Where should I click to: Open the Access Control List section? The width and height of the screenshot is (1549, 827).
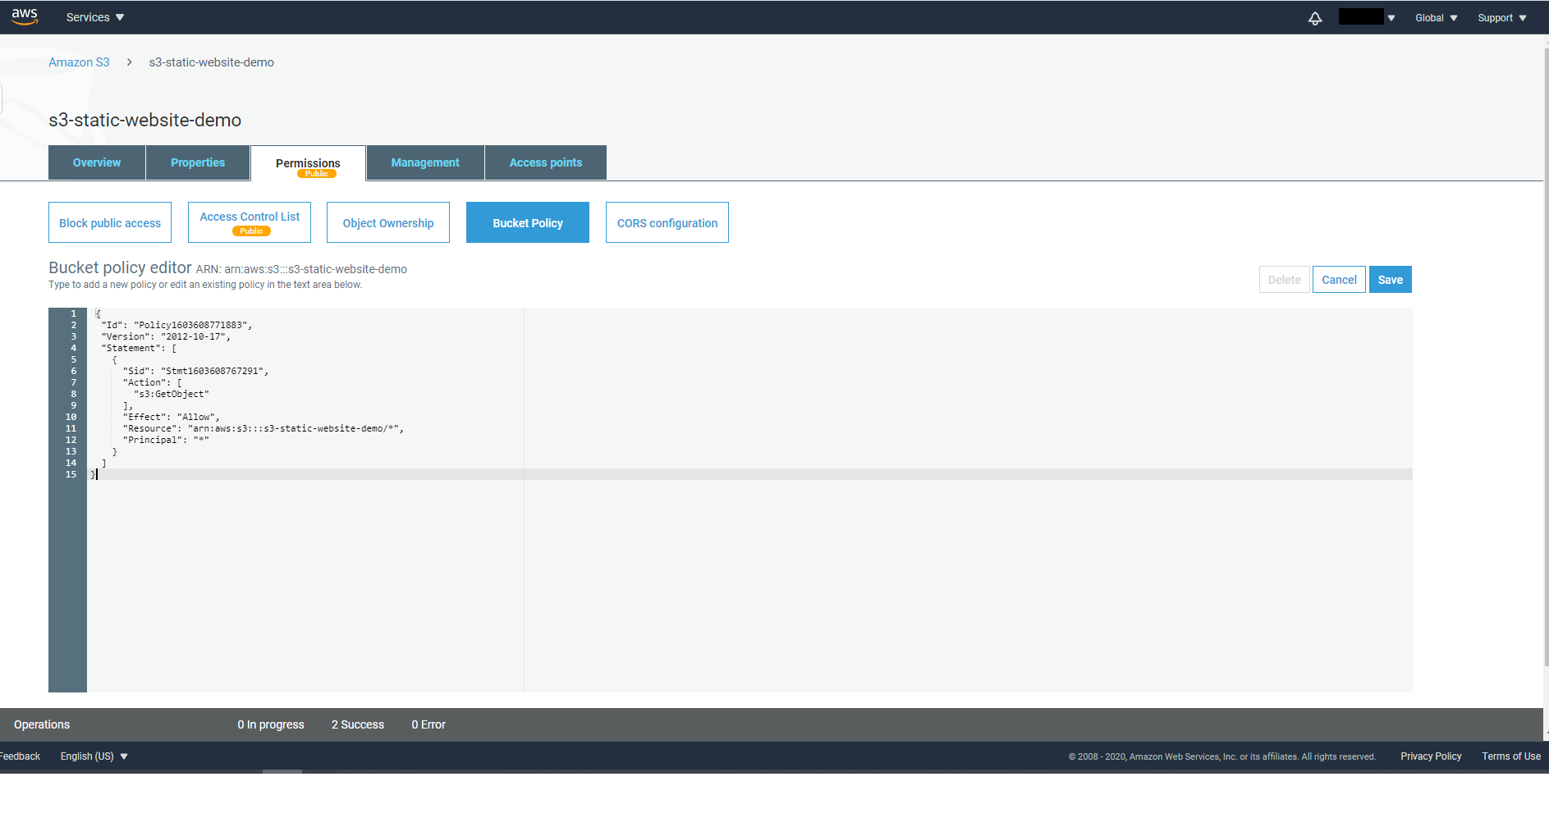(250, 222)
